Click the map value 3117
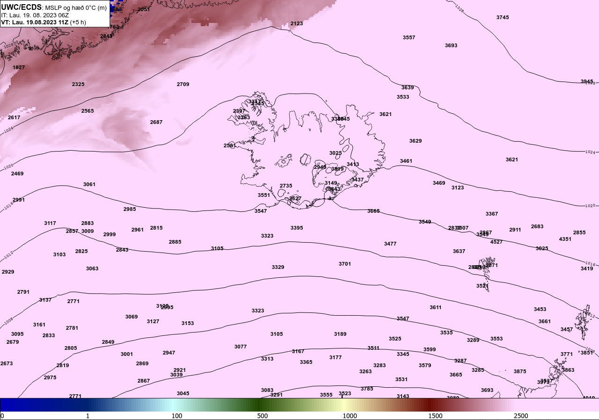Screen dimensions: 599x420 click(x=50, y=223)
